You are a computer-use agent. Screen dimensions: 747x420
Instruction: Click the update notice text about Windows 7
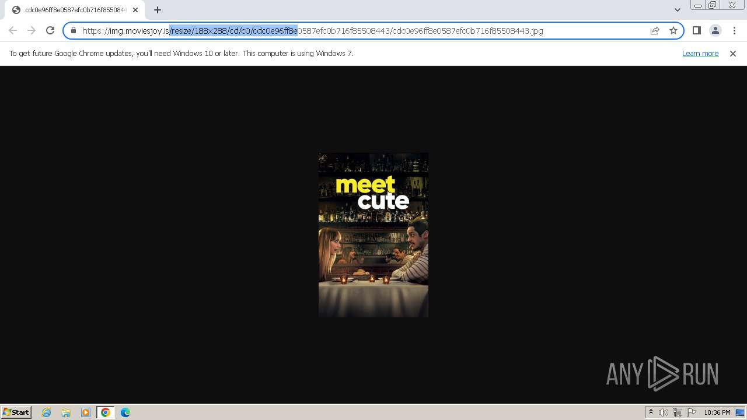[x=181, y=53]
